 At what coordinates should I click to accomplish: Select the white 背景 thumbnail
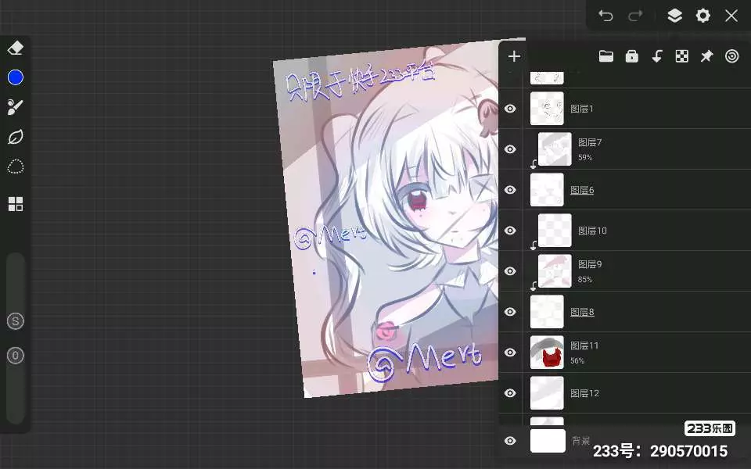coord(548,441)
